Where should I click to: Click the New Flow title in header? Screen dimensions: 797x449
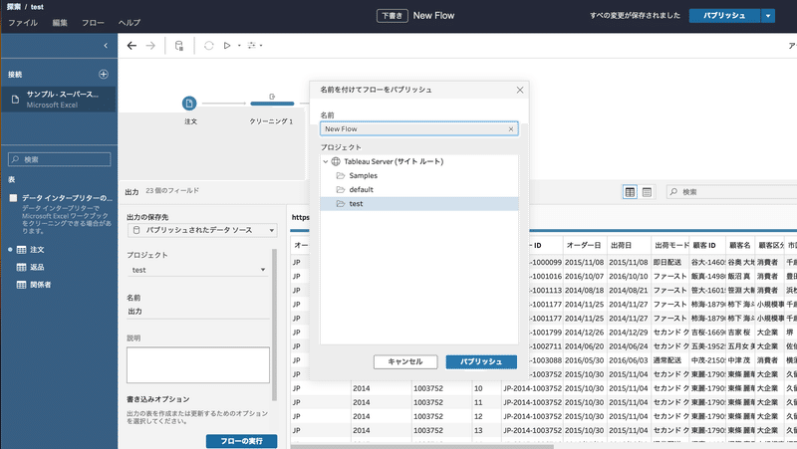point(433,16)
